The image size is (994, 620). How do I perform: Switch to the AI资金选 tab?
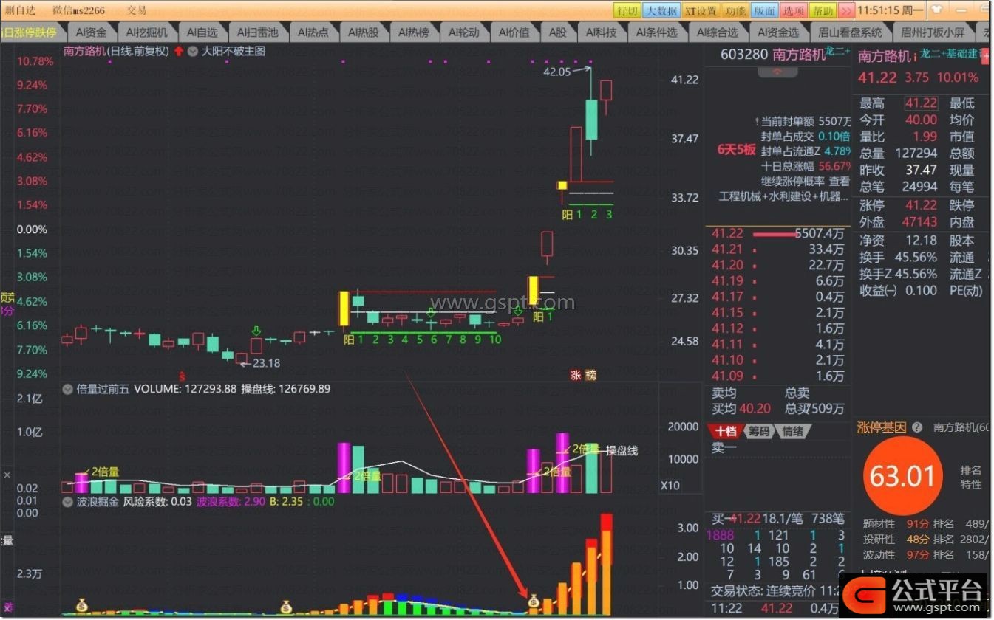777,32
